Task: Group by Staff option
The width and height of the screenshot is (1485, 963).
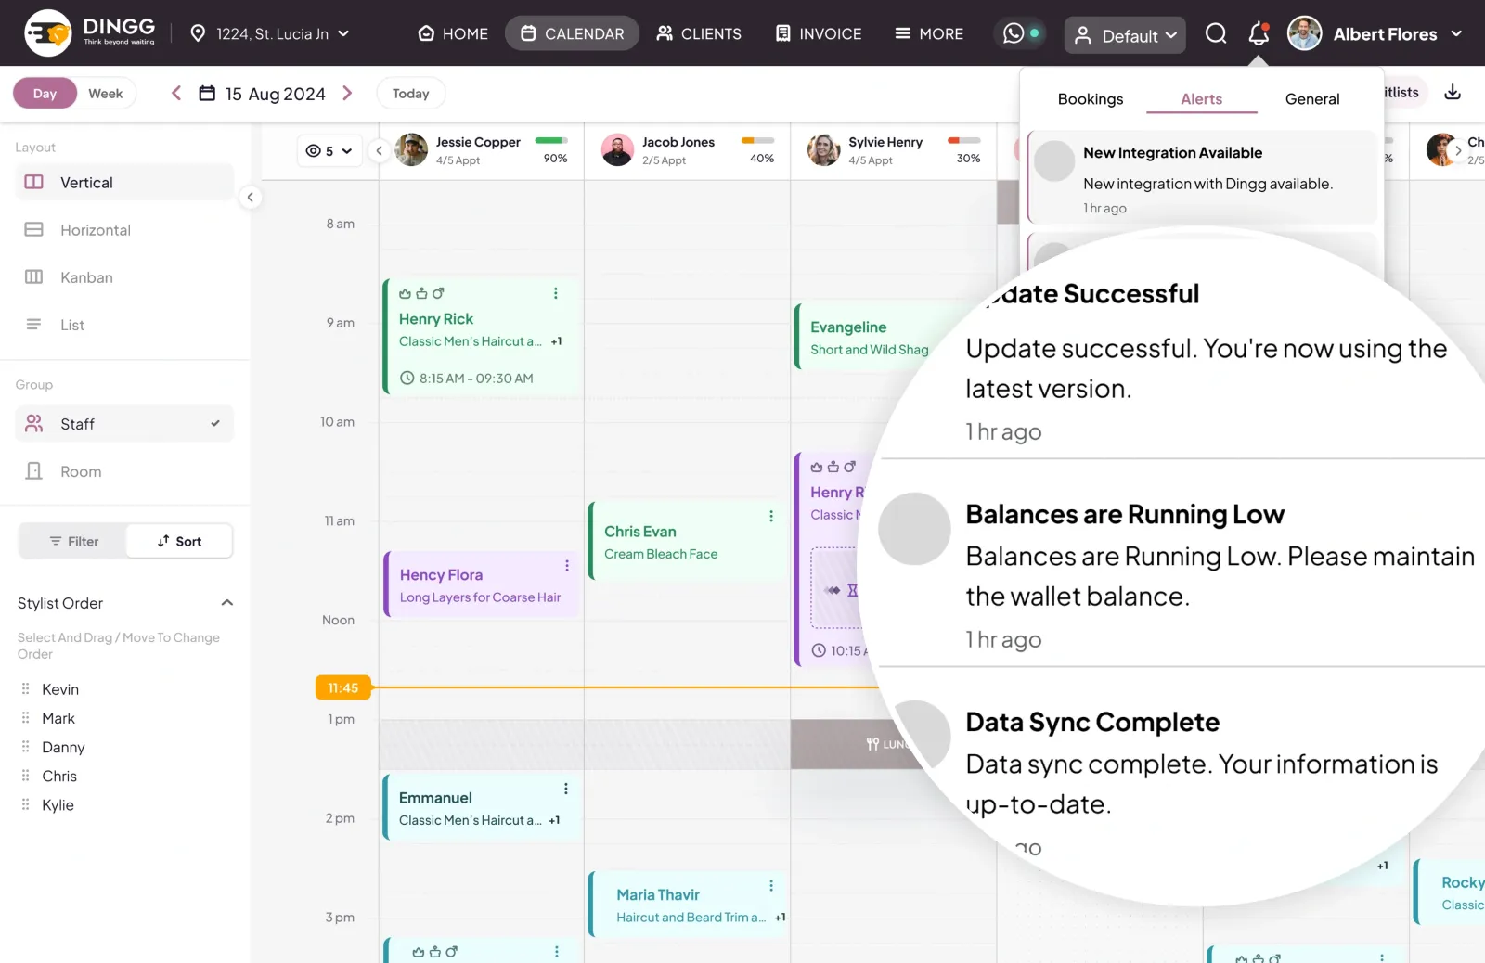Action: (x=124, y=424)
